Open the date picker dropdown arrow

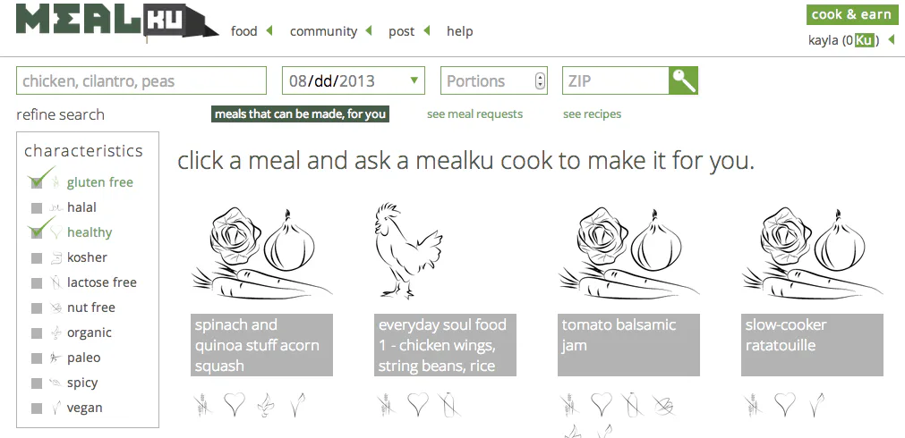click(x=414, y=80)
